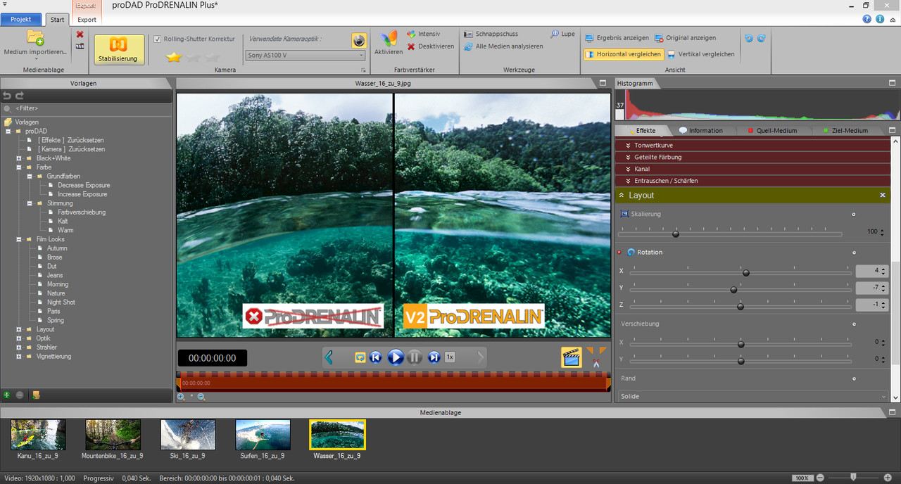Toggle the loop playback icon

[x=360, y=357]
